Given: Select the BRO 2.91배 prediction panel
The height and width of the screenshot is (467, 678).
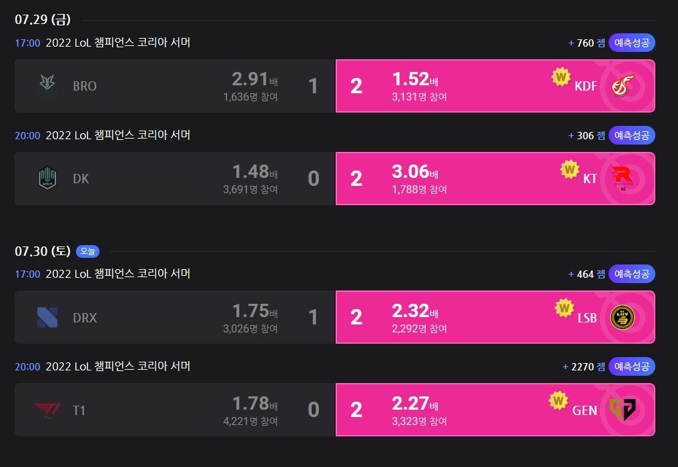Looking at the screenshot, I should [175, 86].
